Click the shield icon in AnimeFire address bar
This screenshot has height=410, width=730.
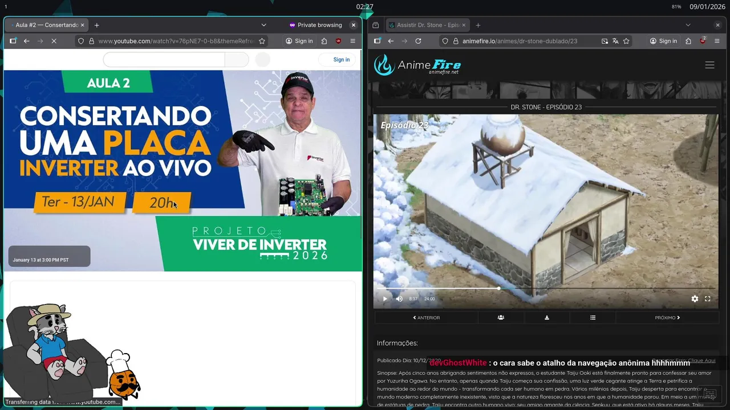(x=445, y=41)
